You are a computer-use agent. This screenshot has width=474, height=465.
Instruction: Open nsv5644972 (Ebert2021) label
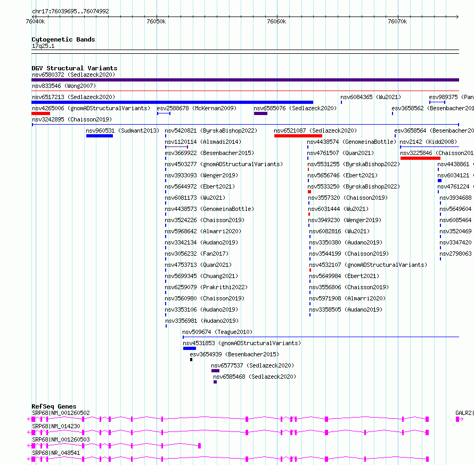[x=200, y=186]
